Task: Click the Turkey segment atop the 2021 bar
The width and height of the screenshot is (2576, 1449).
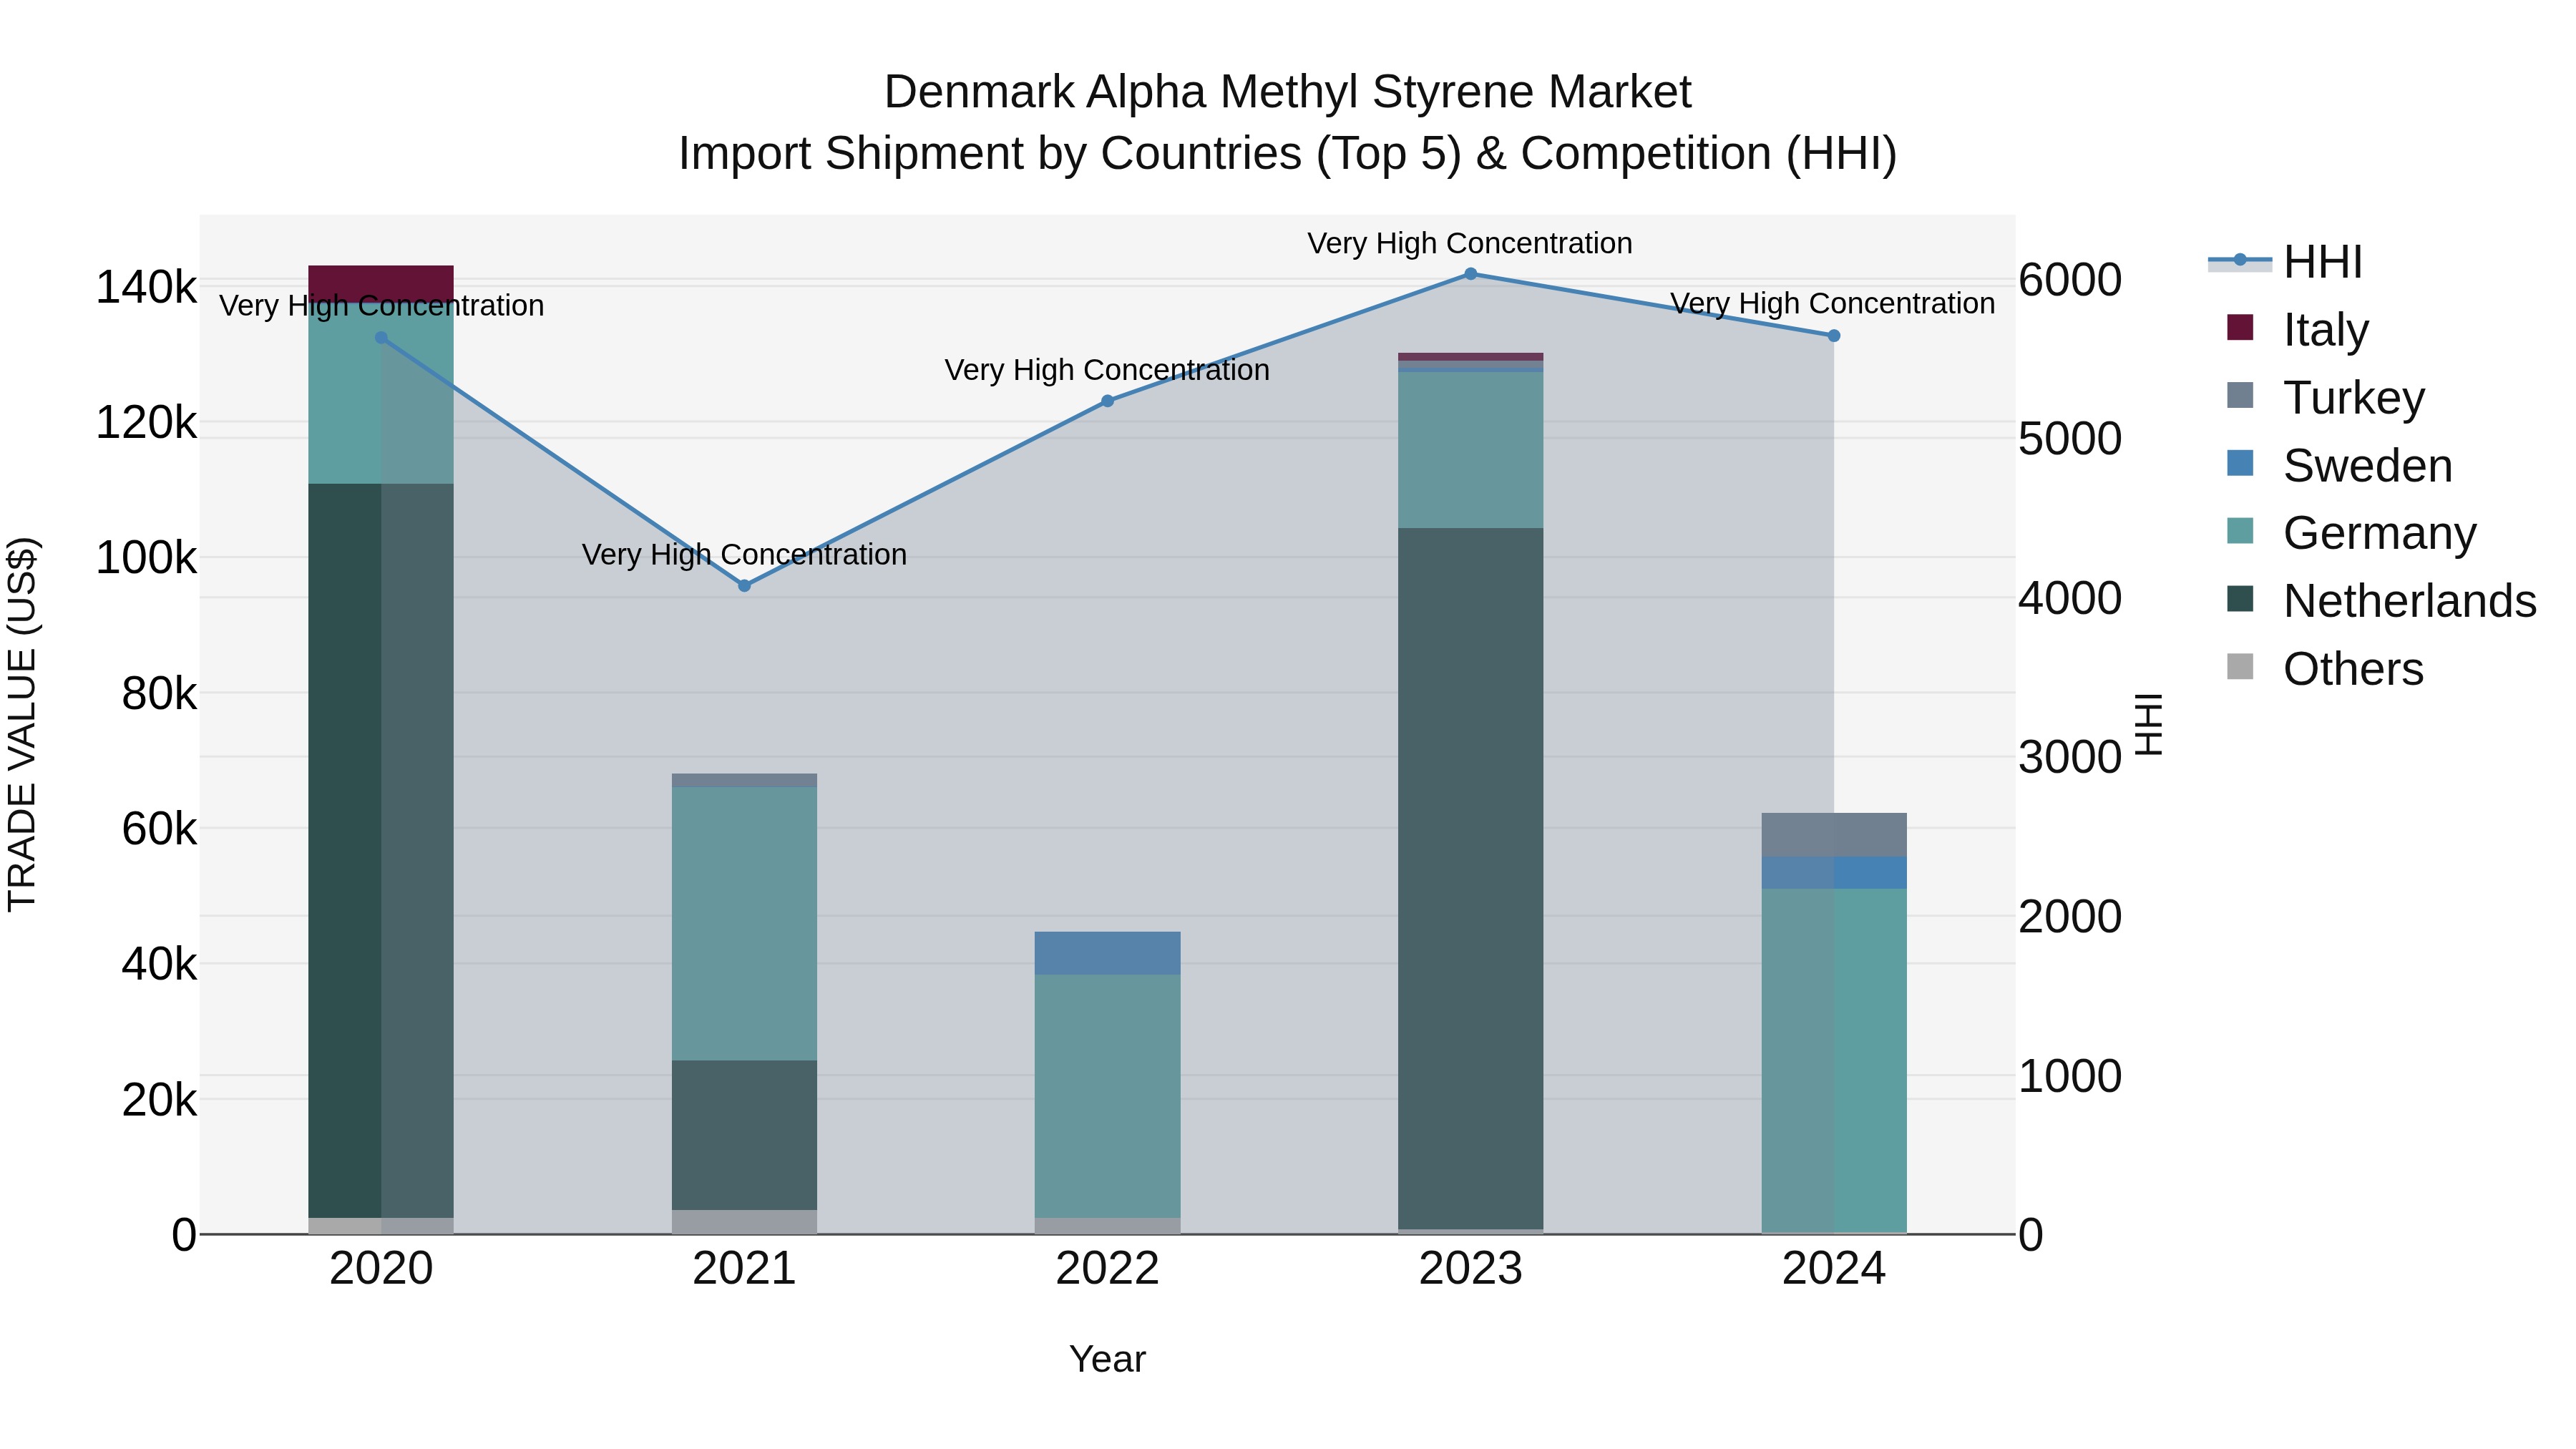Action: pos(744,780)
